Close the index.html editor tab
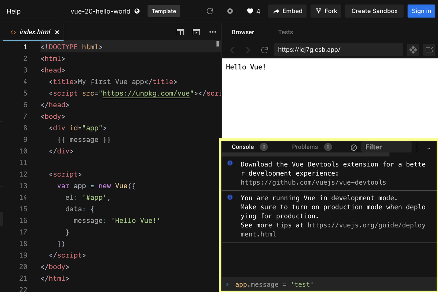Viewport: 438px width, 292px height. tap(57, 32)
